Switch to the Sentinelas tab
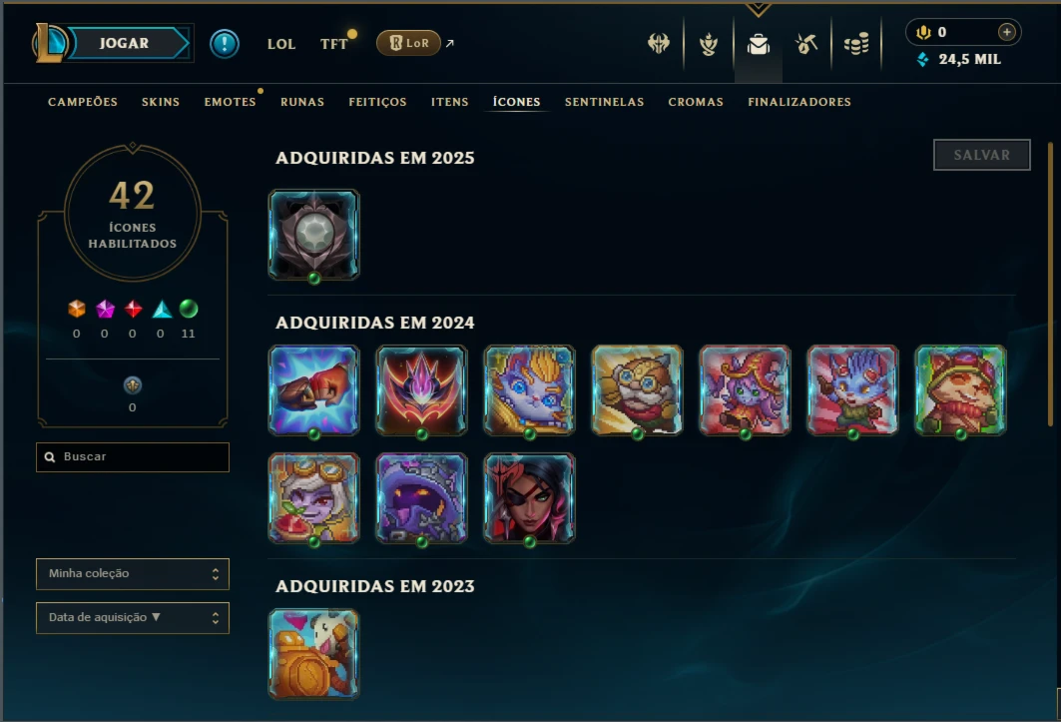The image size is (1061, 722). click(x=604, y=102)
